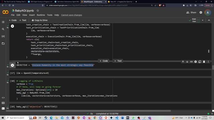214x120 pixels.
Task: Open the Edit menu
Action: tap(18, 15)
